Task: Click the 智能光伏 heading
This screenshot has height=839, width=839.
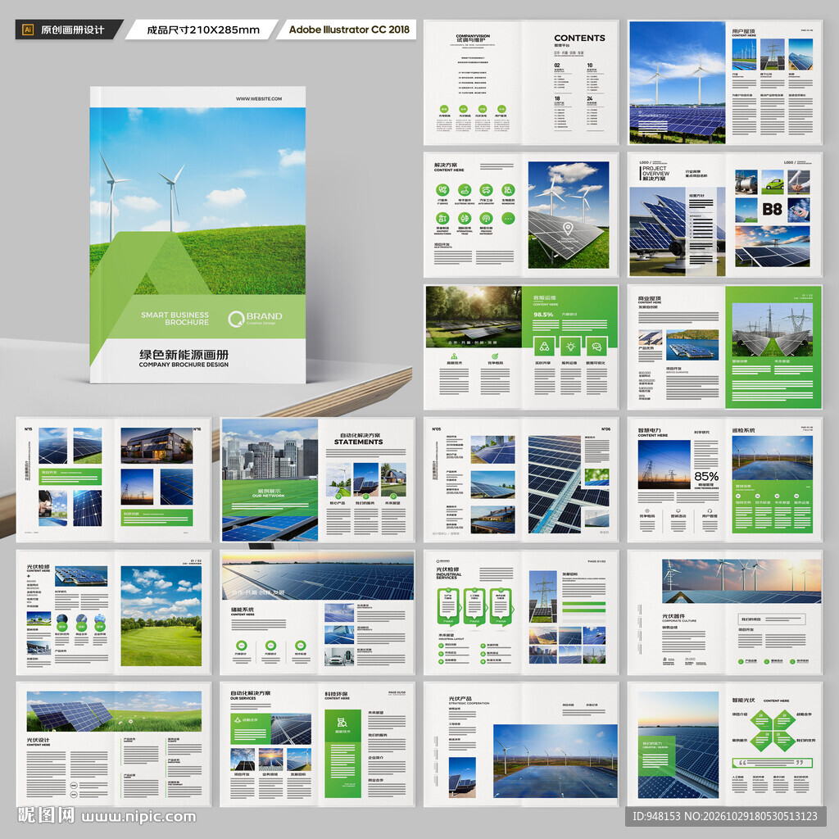Action: click(x=743, y=700)
